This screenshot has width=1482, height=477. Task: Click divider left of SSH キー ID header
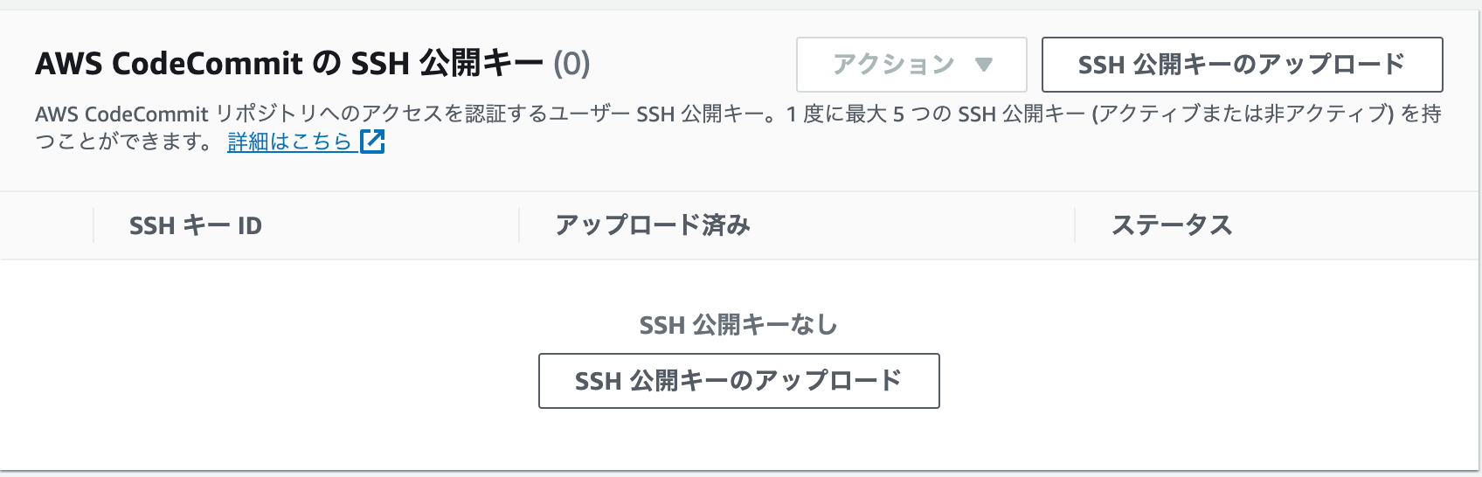coord(93,225)
